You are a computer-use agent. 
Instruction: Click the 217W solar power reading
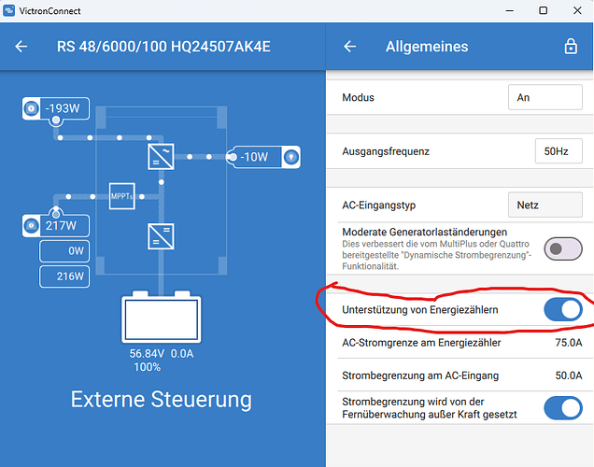[x=61, y=226]
